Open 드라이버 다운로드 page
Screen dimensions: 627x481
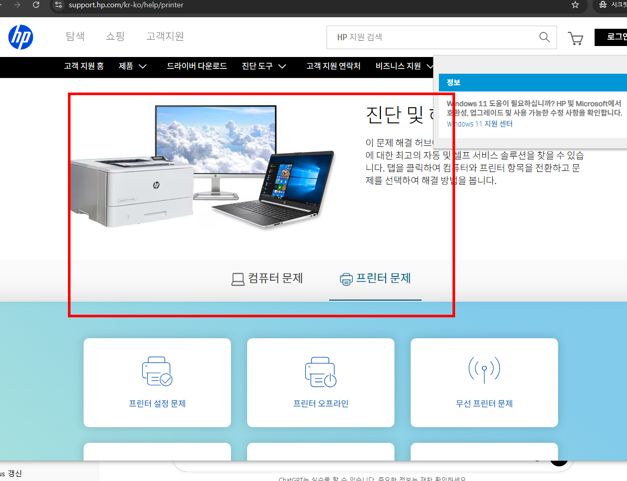[x=197, y=66]
